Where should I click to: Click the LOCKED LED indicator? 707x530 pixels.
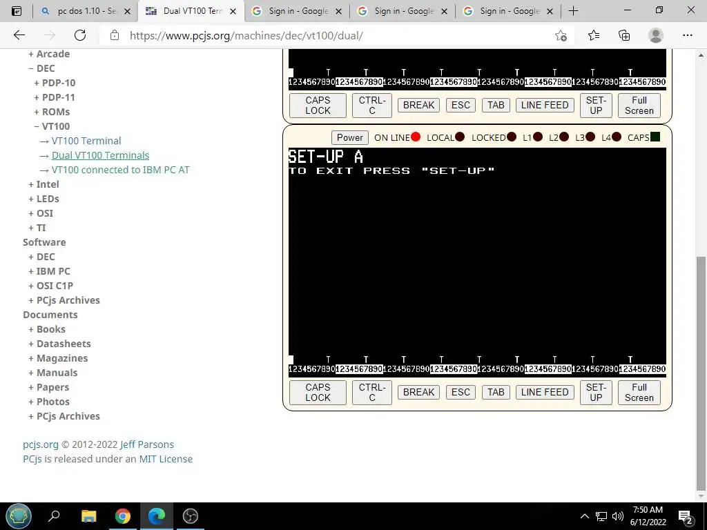(512, 137)
